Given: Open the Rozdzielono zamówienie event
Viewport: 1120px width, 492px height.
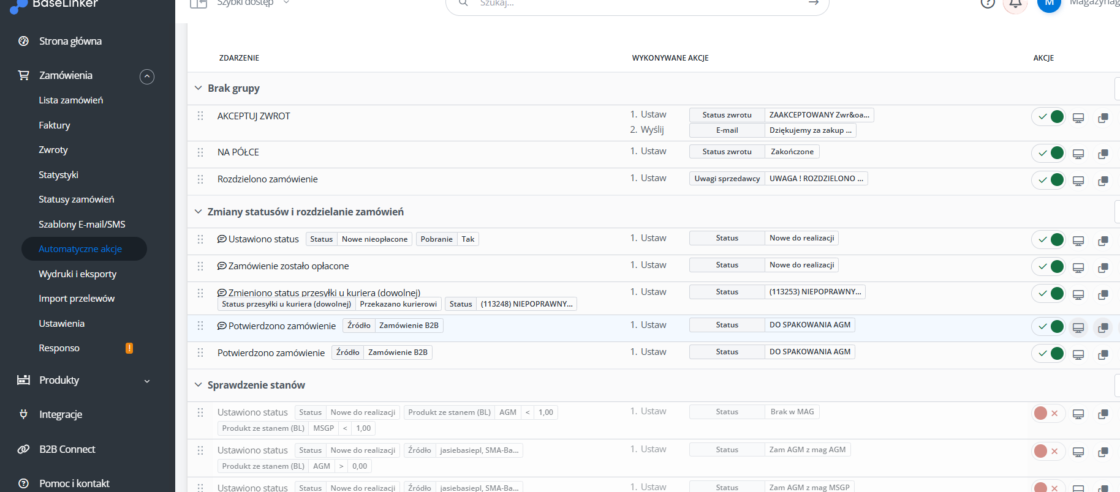Looking at the screenshot, I should (x=268, y=179).
